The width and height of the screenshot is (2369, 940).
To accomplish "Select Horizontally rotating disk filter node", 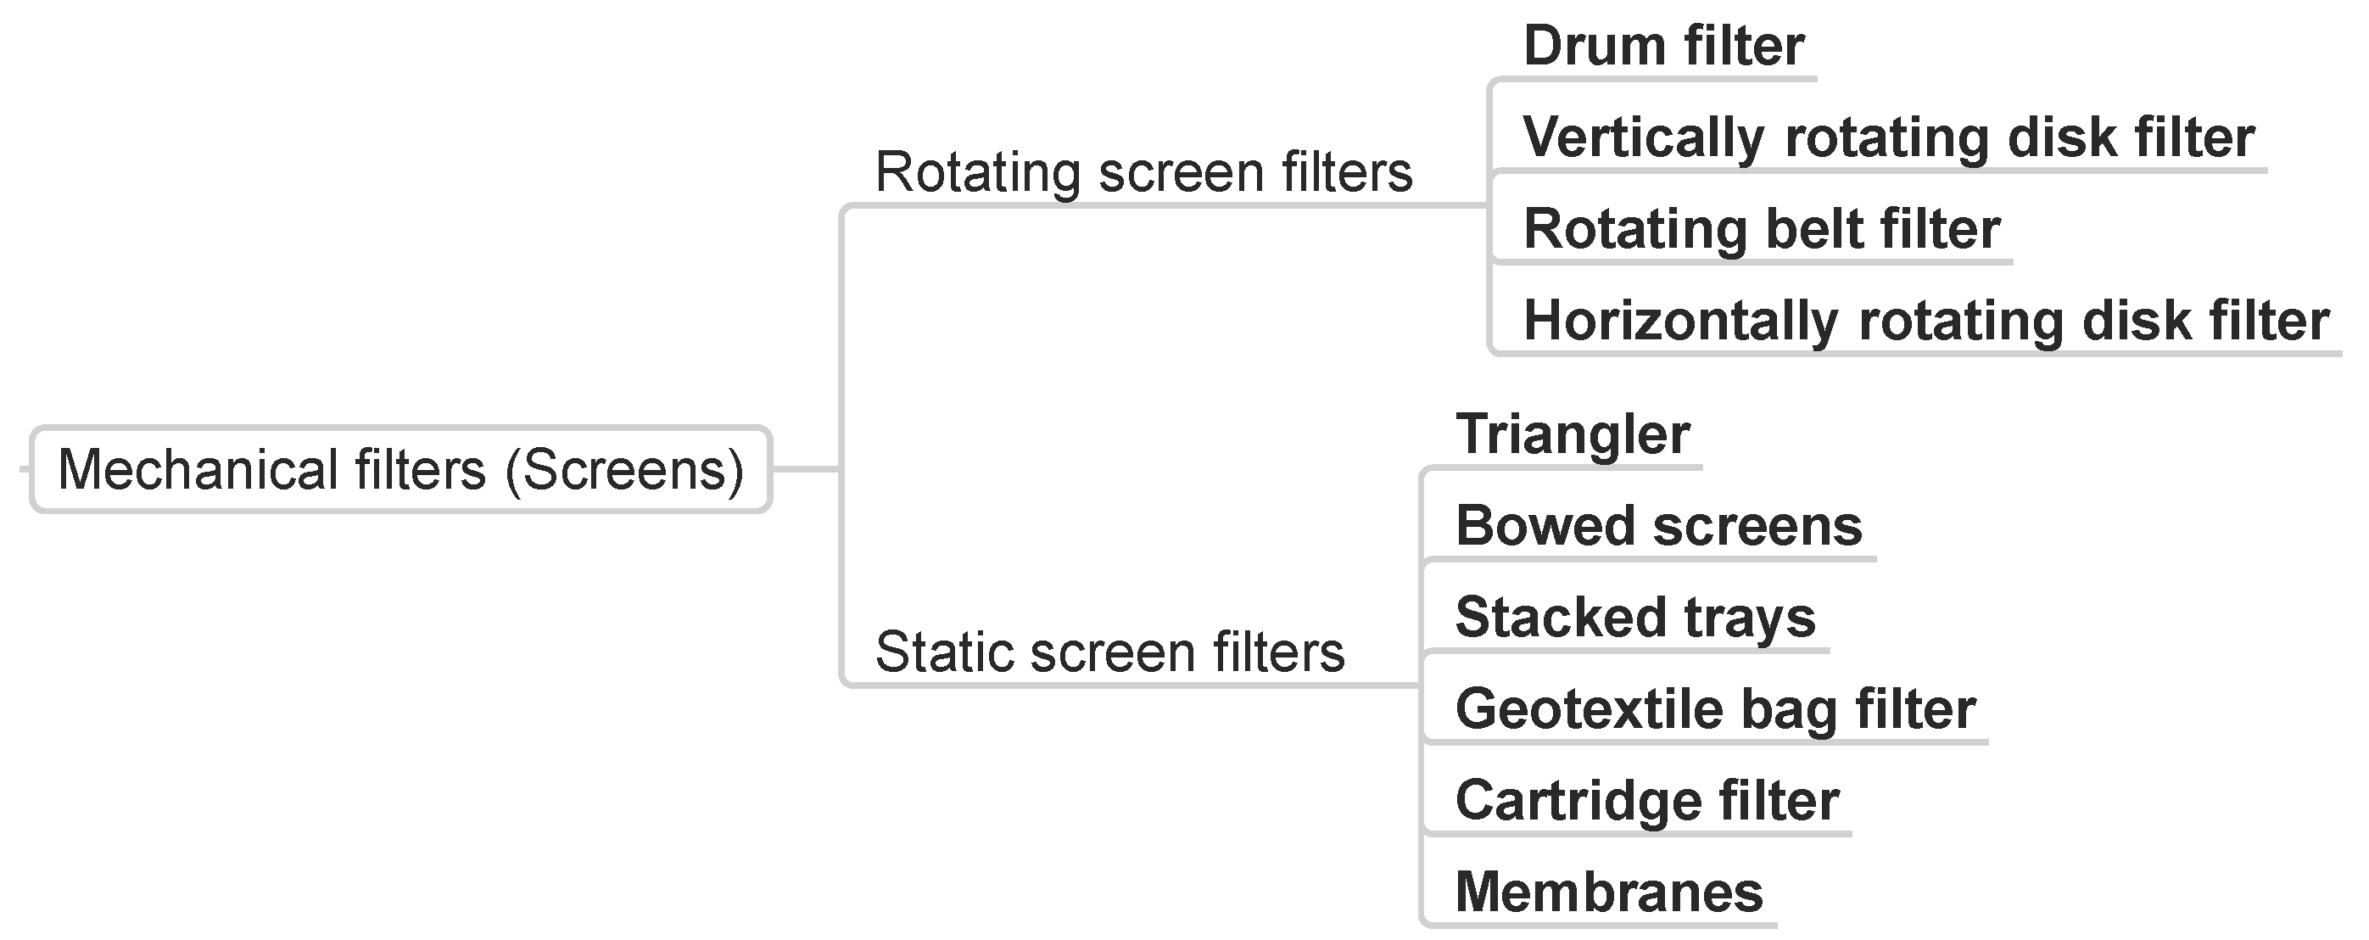I will click(x=1925, y=320).
